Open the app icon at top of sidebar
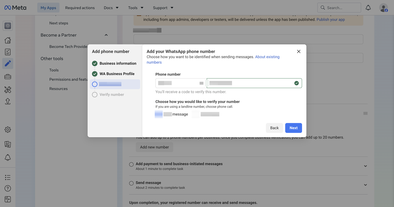This screenshot has height=207, width=394. point(8,26)
